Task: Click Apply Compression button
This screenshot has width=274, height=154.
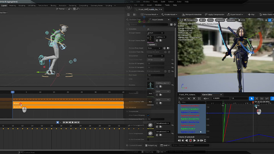Action: (x=214, y=14)
